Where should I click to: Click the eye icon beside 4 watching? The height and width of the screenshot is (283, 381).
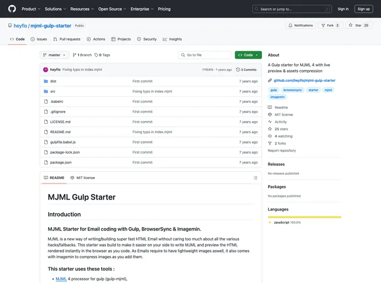[x=270, y=136]
